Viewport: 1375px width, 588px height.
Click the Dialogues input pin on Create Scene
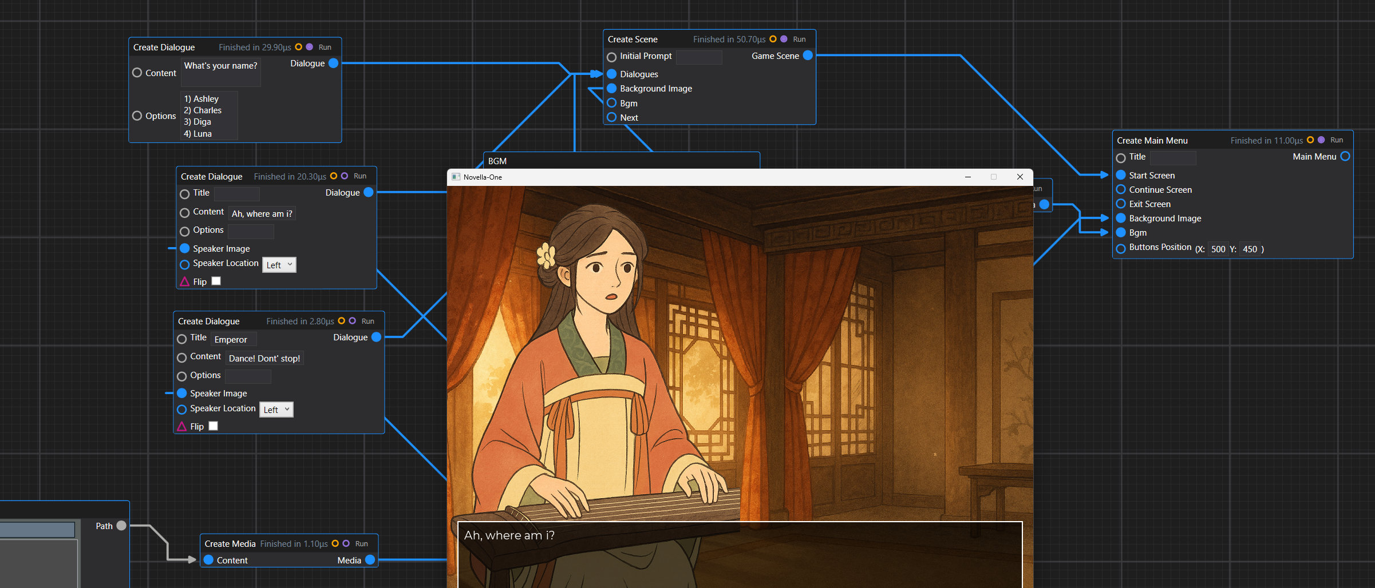pos(611,74)
